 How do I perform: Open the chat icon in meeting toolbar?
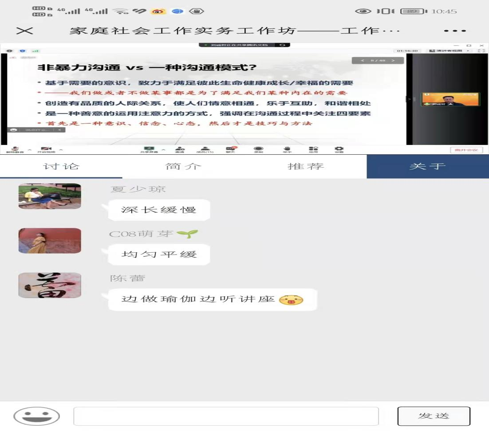tap(231, 149)
